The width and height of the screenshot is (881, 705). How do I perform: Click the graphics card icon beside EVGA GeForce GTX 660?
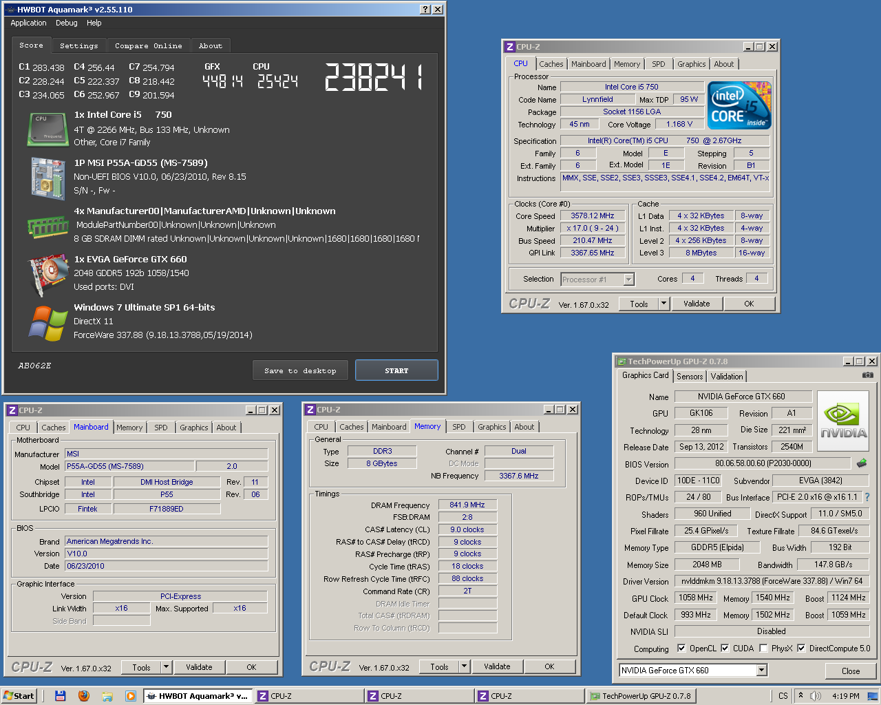(x=47, y=275)
